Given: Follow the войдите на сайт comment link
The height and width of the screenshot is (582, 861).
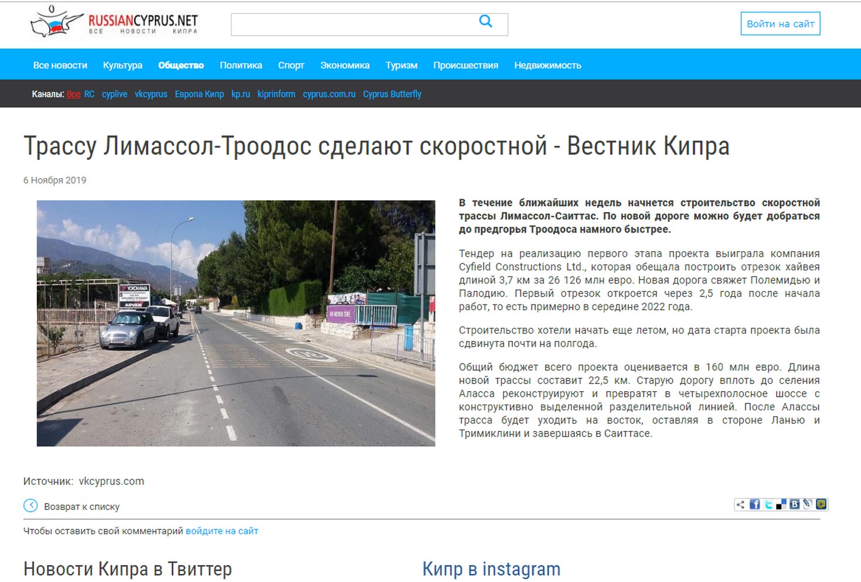Looking at the screenshot, I should [x=222, y=531].
